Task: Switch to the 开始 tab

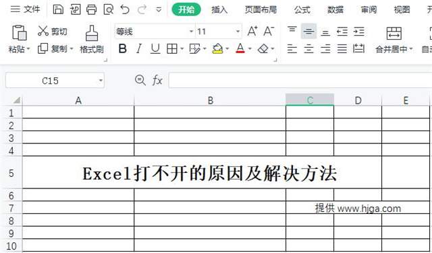Action: click(186, 9)
